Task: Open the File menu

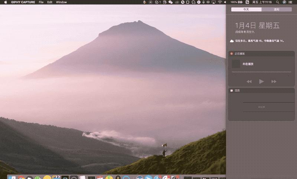Action: click(x=41, y=2)
